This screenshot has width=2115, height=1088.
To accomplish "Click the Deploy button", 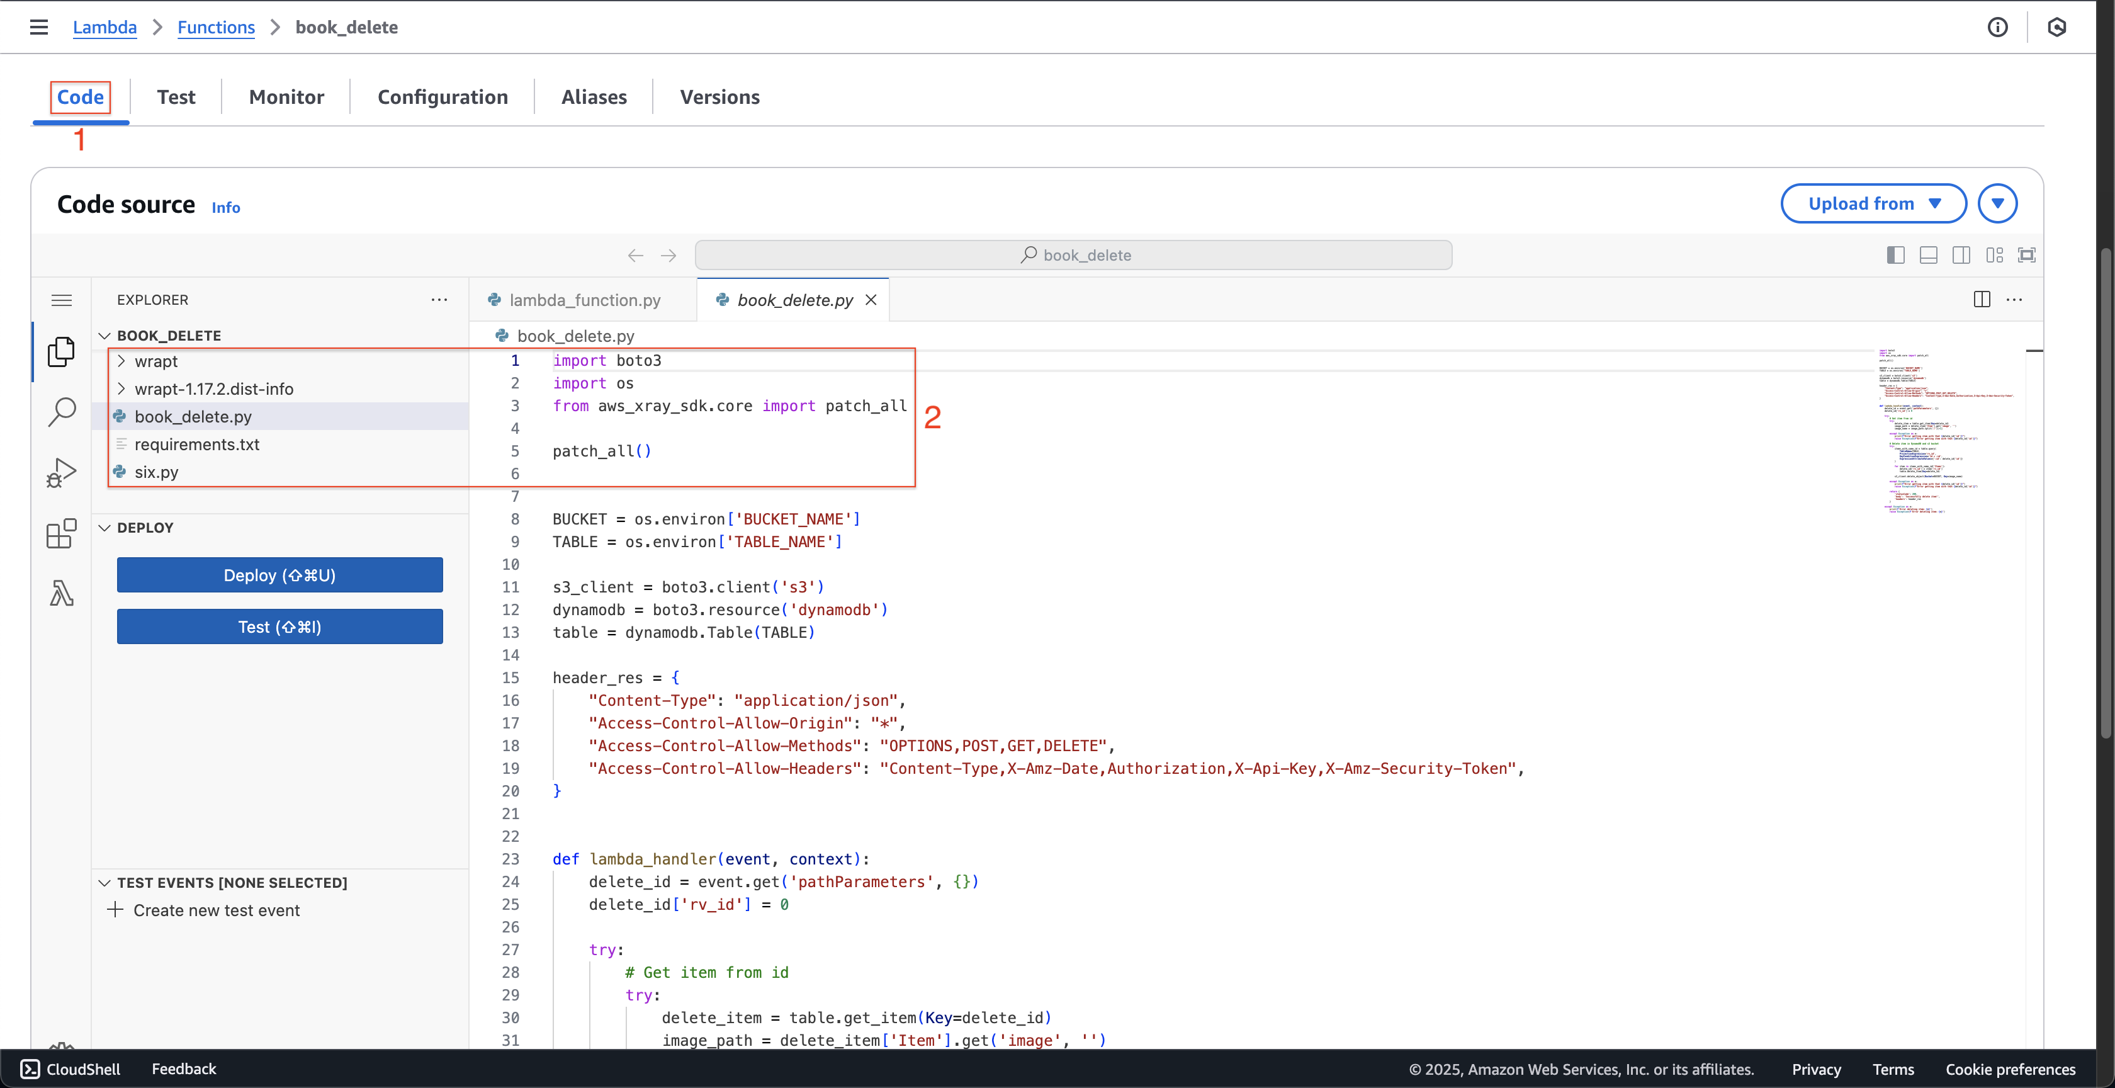I will 280,575.
